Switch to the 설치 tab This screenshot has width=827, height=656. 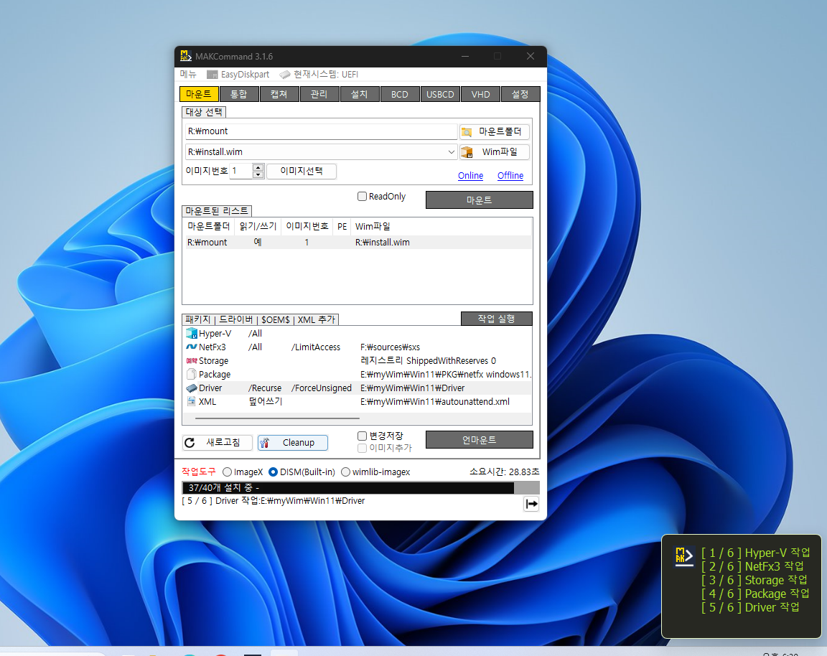tap(359, 94)
